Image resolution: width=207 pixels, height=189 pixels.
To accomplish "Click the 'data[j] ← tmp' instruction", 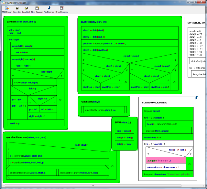I will click(125, 144).
